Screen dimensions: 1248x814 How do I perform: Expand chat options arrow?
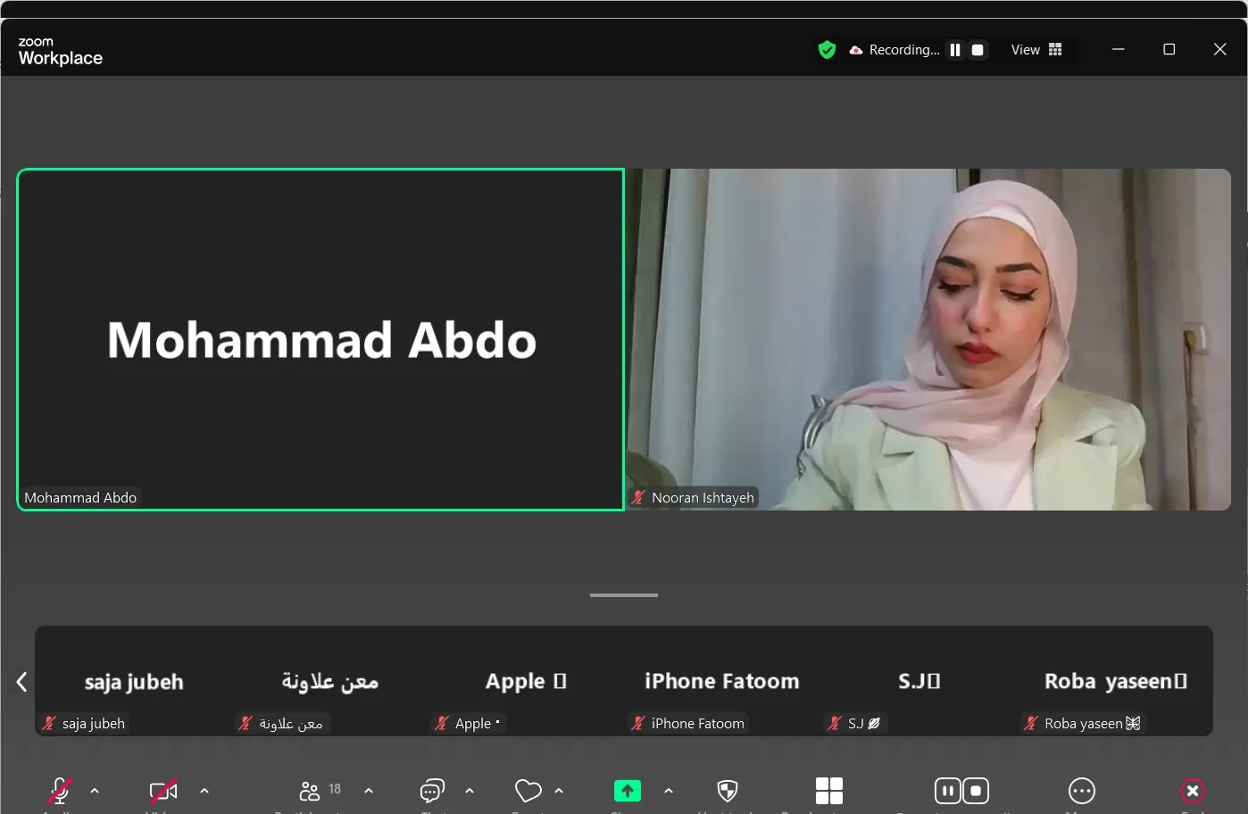click(470, 791)
